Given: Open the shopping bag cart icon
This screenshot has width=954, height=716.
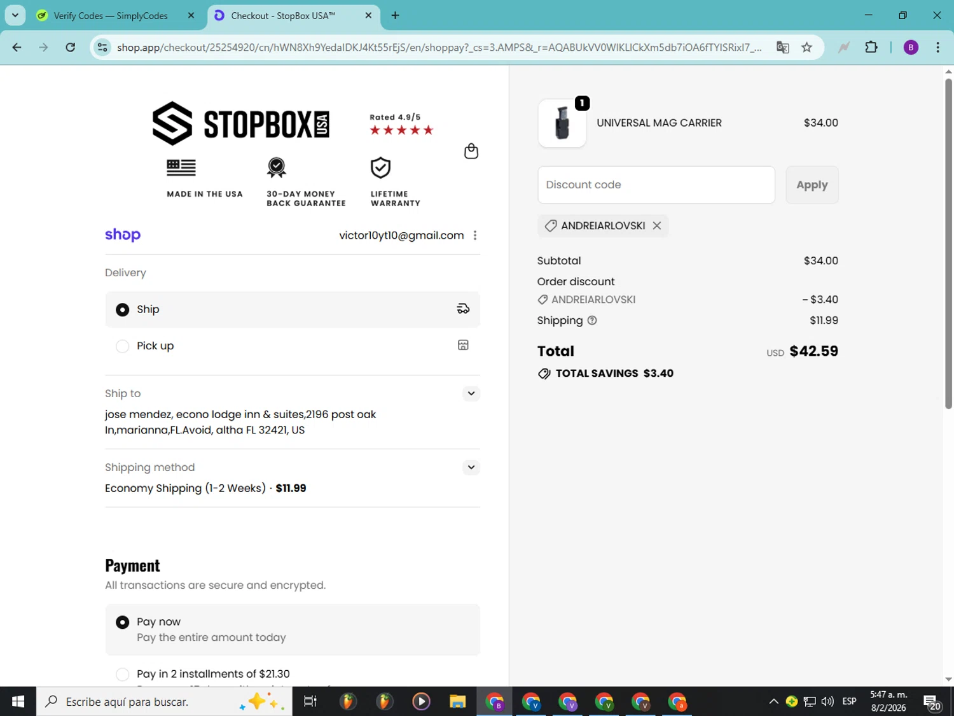Looking at the screenshot, I should point(471,151).
